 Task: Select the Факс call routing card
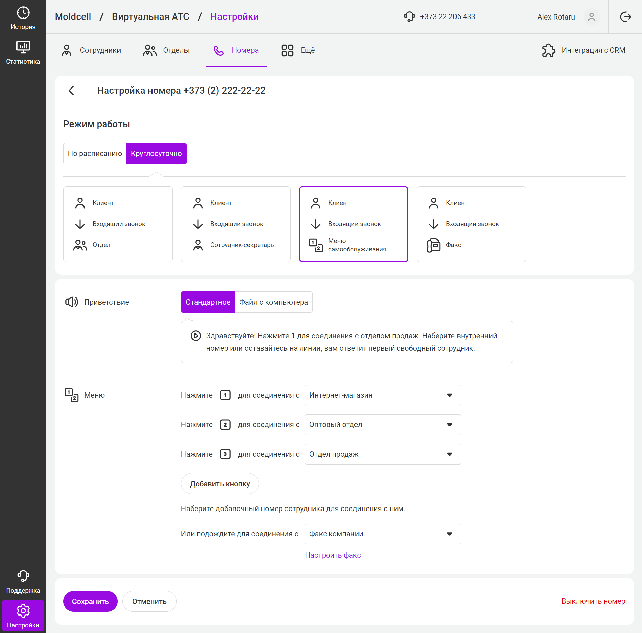(x=471, y=224)
